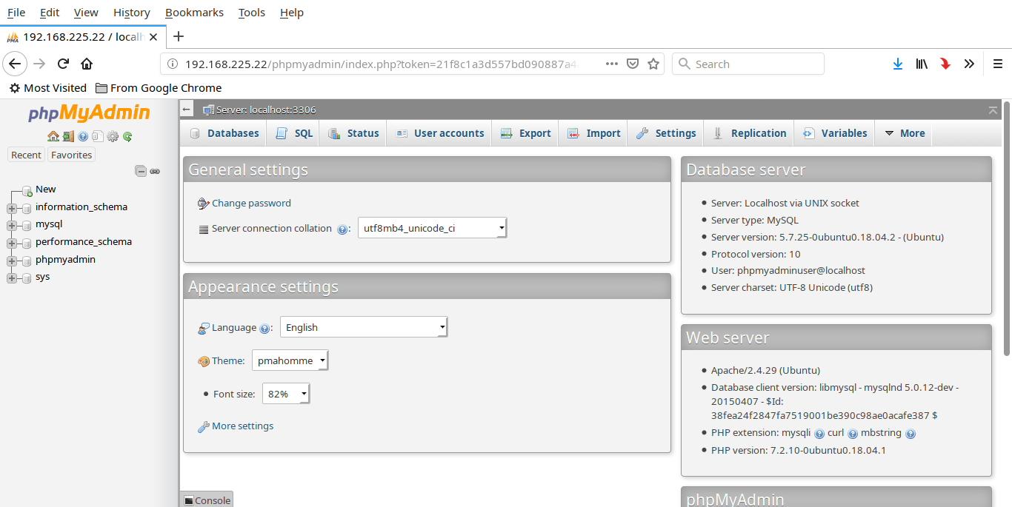Click the phpMyAdmin Home icon
Viewport: 1012px width, 507px height.
tap(53, 136)
